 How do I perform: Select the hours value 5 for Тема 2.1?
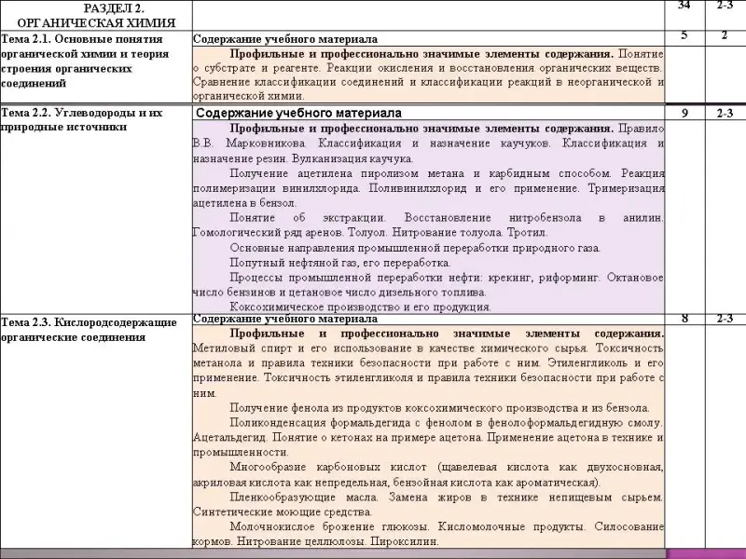(x=684, y=36)
